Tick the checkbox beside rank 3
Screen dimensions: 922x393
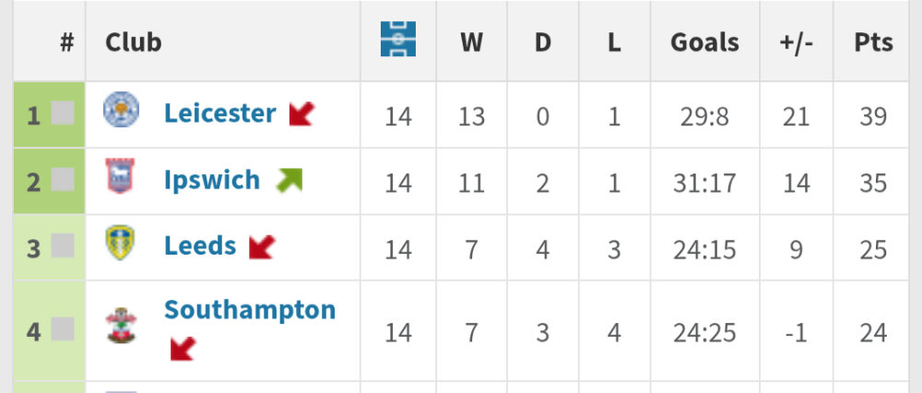click(63, 246)
